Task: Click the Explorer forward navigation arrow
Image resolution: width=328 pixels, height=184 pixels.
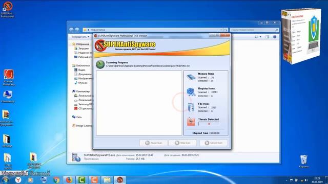Action: pyautogui.click(x=77, y=30)
